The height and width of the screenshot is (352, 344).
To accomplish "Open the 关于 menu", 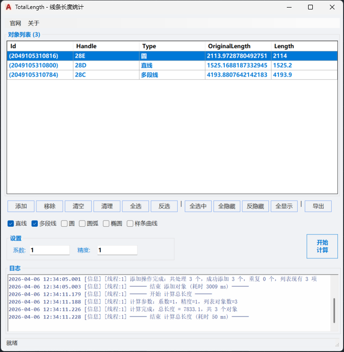I will [34, 23].
